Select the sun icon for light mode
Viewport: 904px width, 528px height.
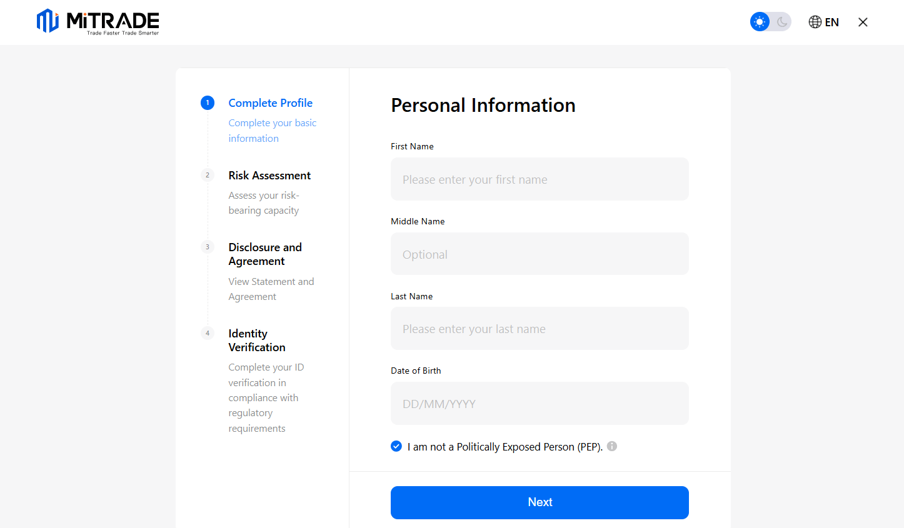[760, 21]
